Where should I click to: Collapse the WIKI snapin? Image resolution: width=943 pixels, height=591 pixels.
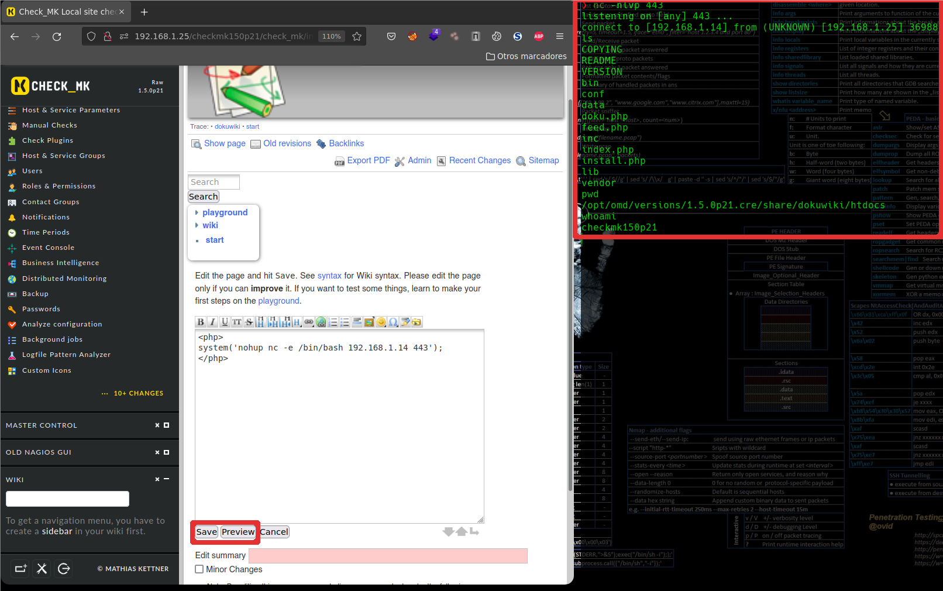(x=166, y=479)
